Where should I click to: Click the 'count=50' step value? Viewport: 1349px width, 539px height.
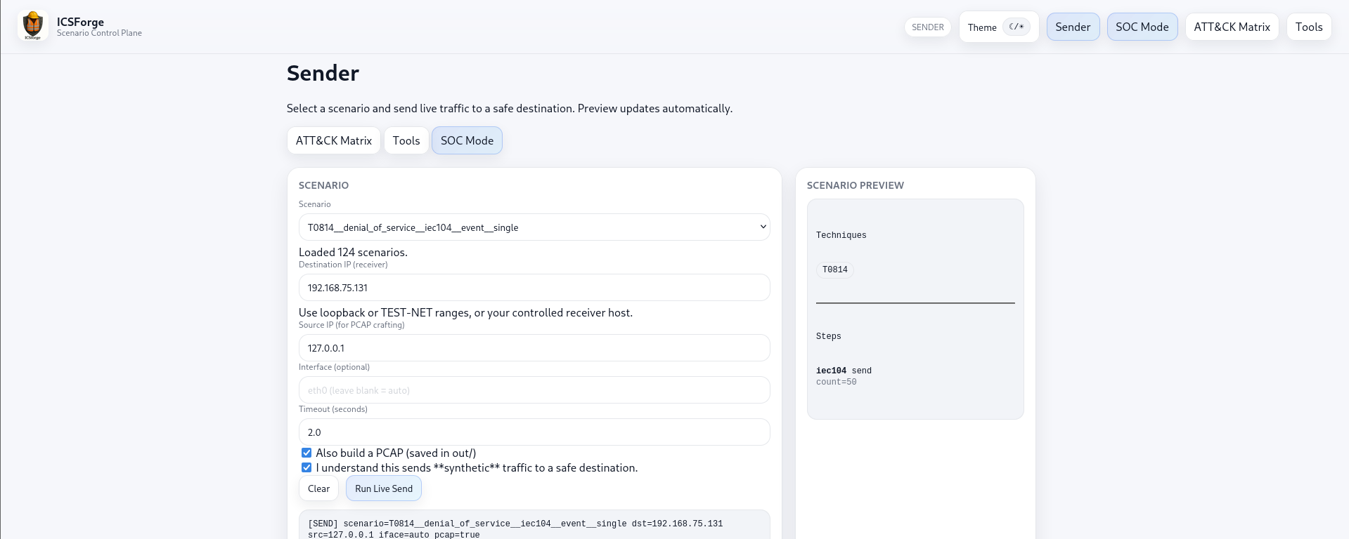pos(837,382)
